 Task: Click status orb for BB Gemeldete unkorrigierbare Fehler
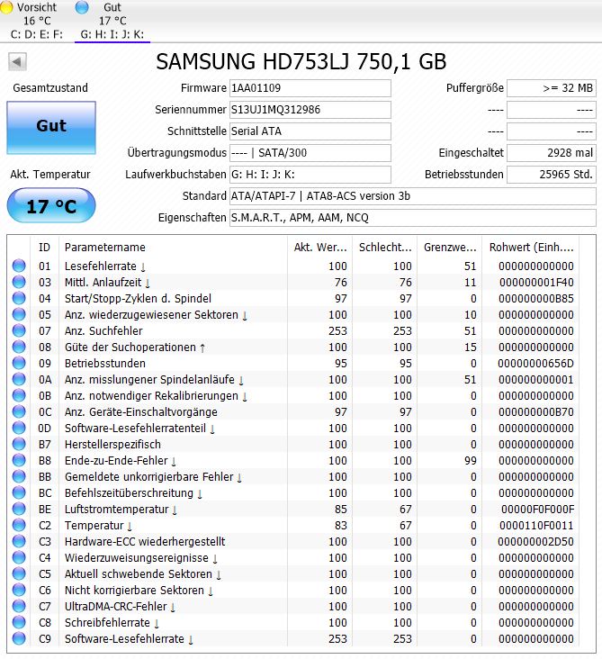tap(19, 476)
